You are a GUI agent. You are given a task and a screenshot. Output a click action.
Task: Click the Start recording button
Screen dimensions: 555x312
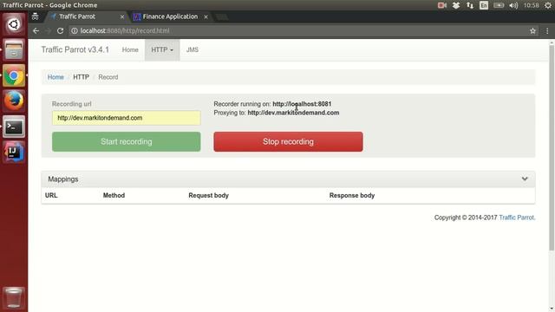(x=127, y=142)
